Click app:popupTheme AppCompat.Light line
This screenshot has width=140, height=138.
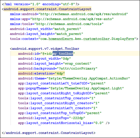click(x=71, y=88)
